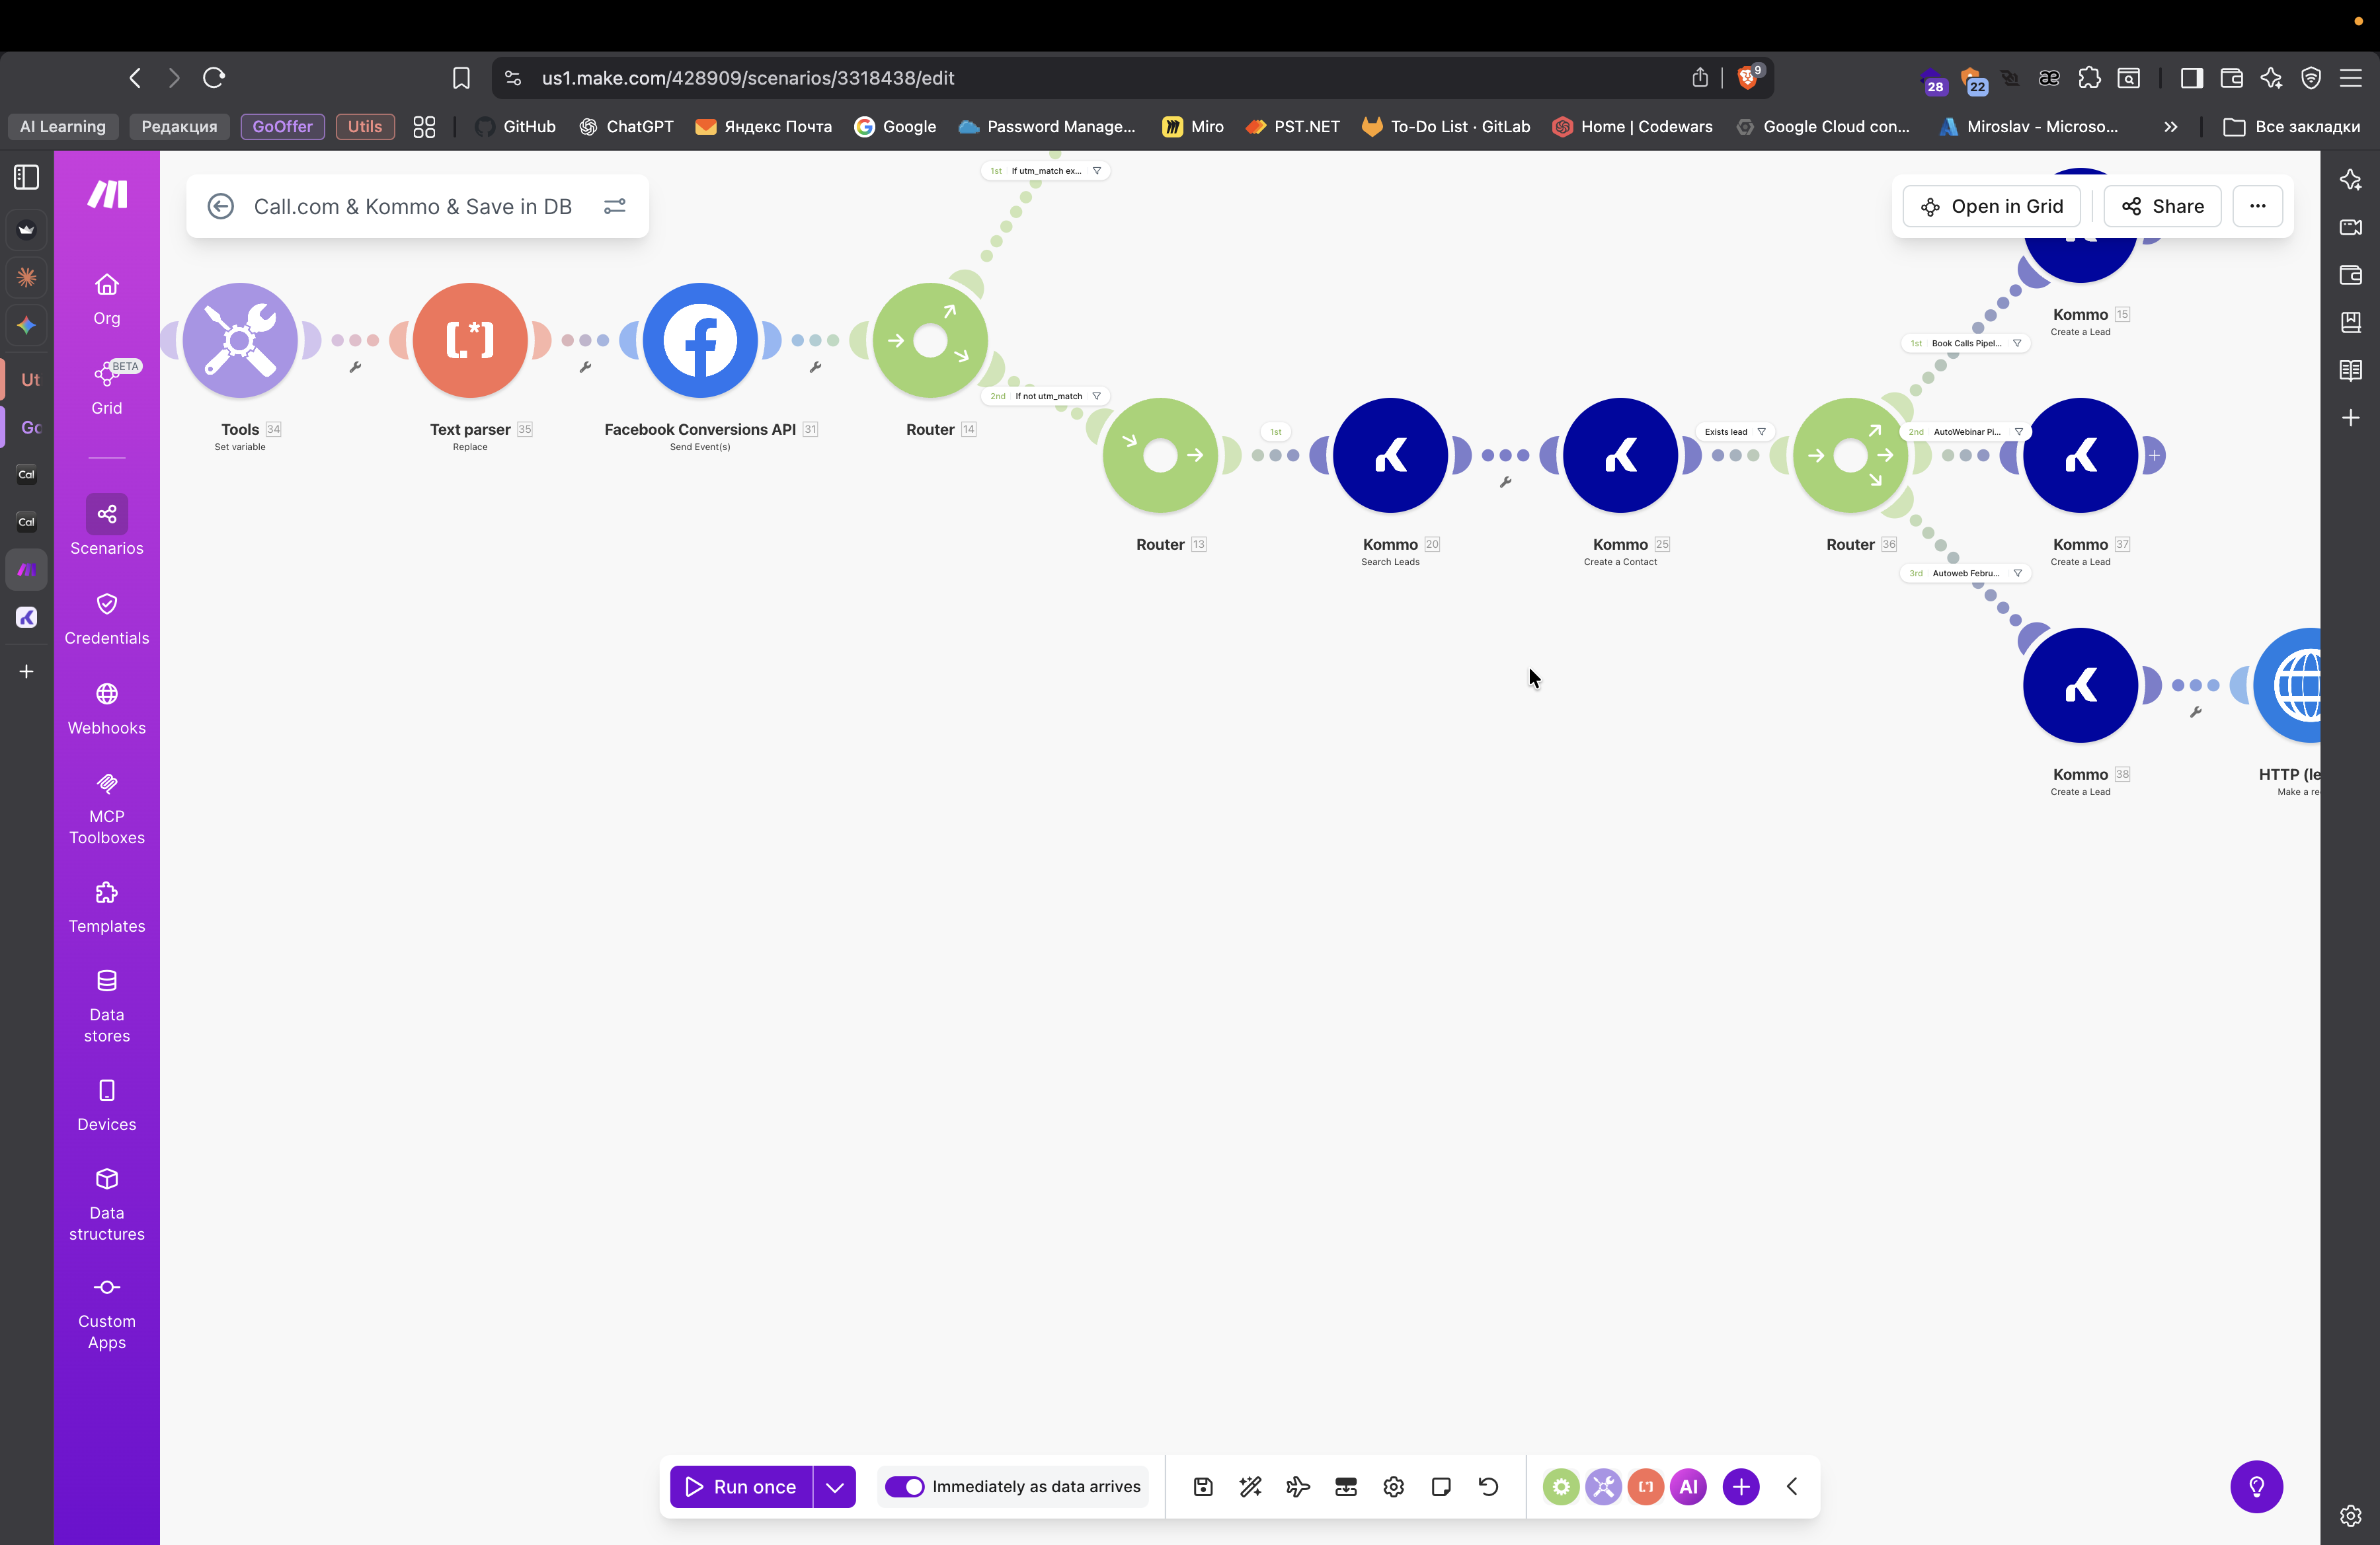Open the Kommo "Search Leads" module

pyautogui.click(x=1391, y=455)
